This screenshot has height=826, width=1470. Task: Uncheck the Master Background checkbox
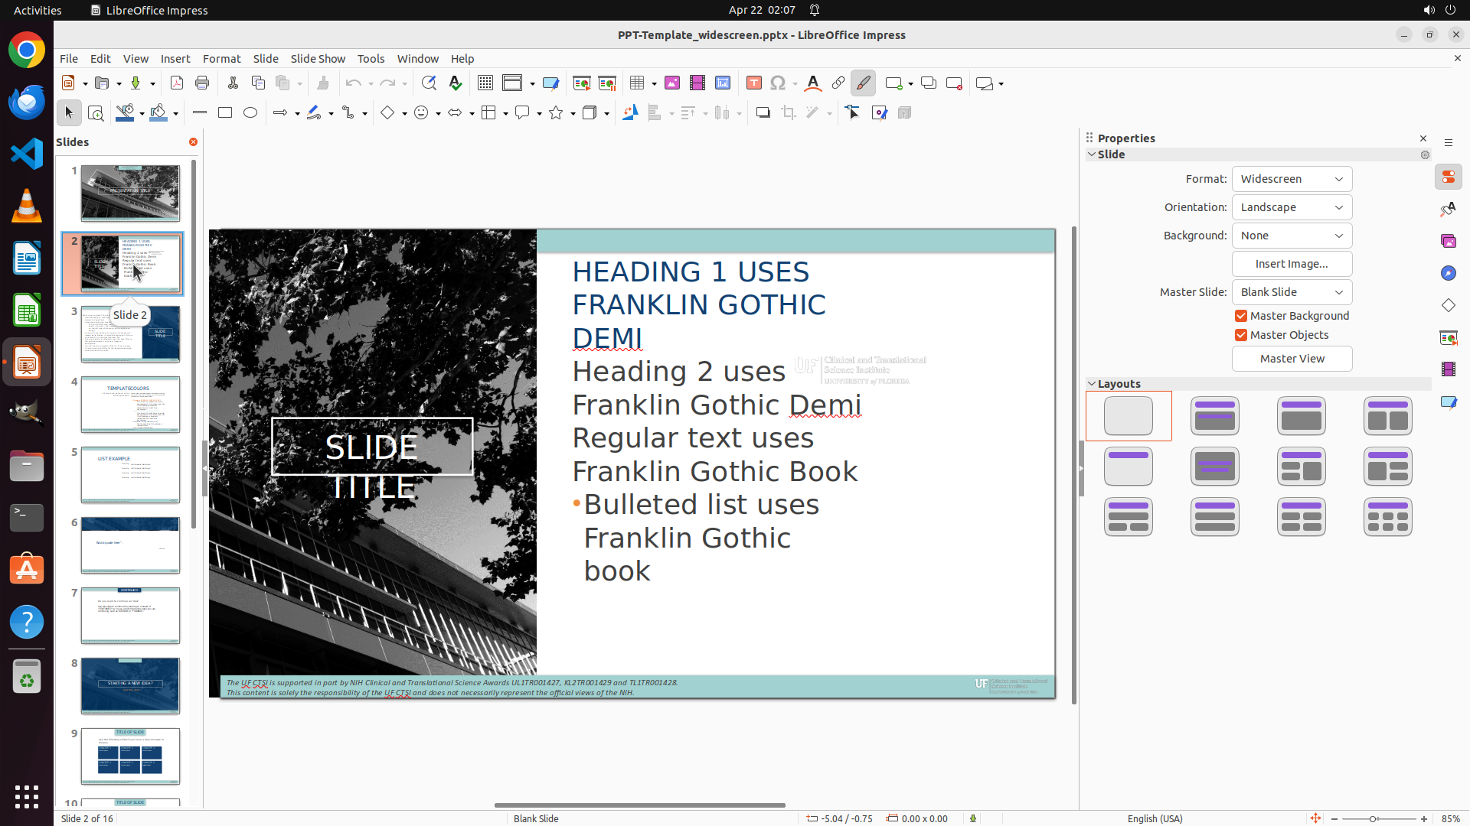pyautogui.click(x=1241, y=316)
